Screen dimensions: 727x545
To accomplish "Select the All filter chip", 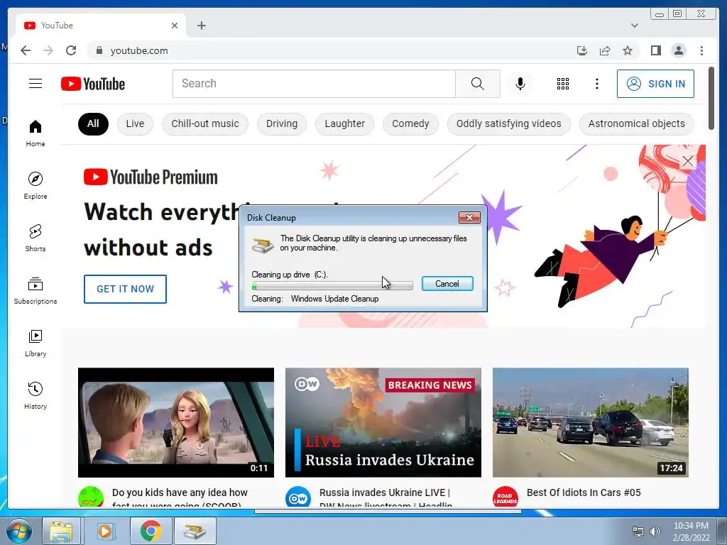I will point(93,123).
